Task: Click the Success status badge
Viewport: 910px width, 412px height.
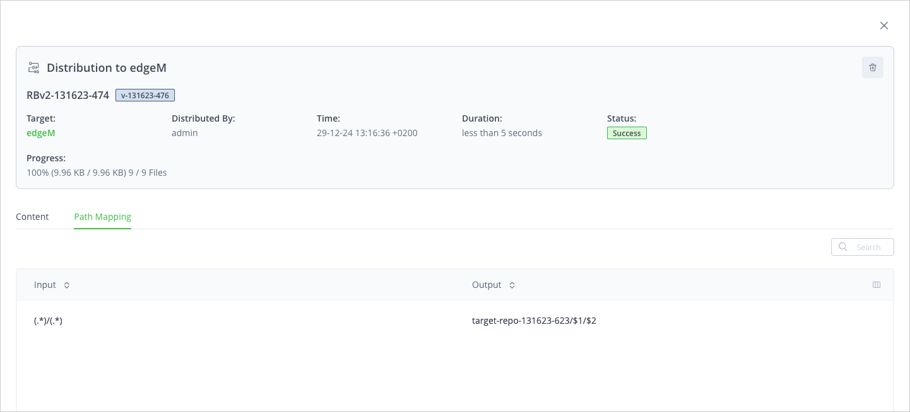Action: coord(627,133)
